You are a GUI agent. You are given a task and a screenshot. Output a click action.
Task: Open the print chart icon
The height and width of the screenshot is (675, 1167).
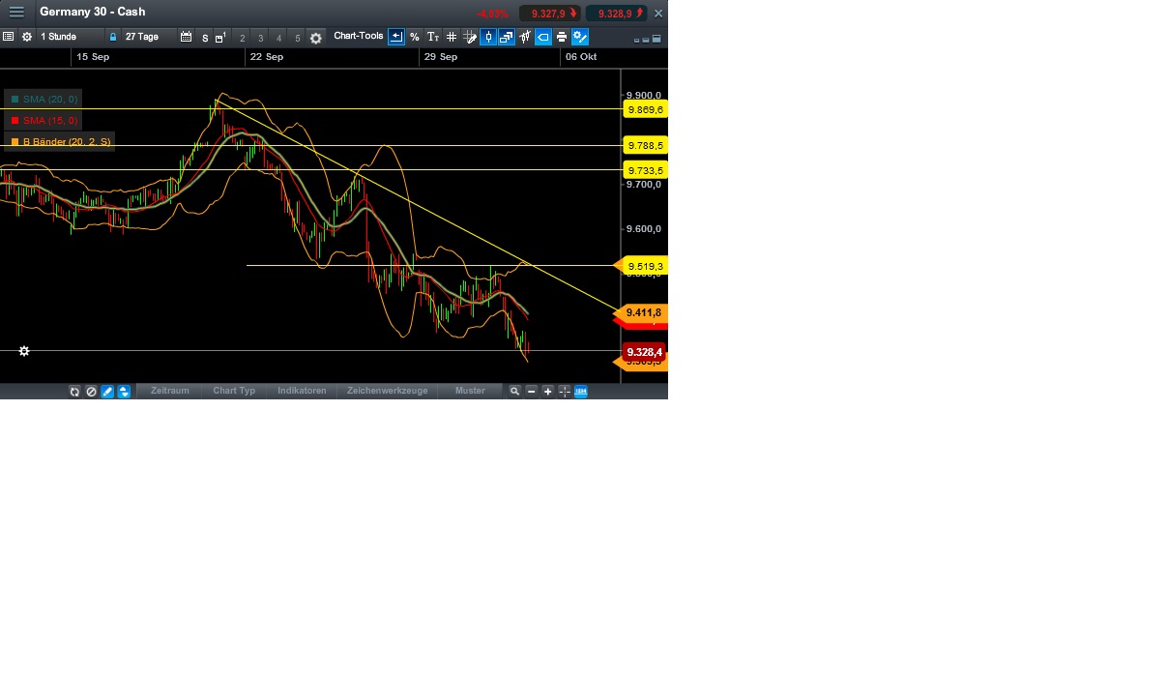click(561, 37)
